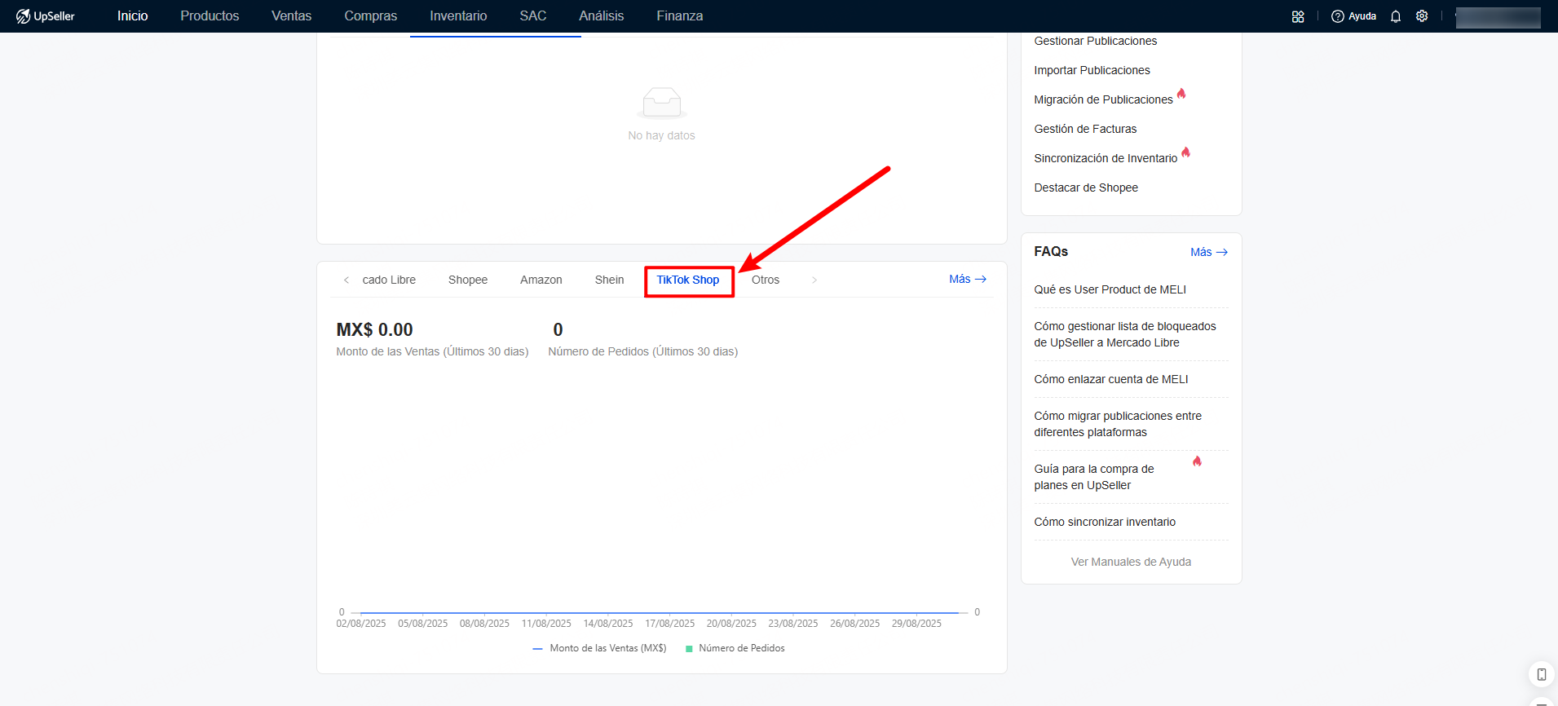The width and height of the screenshot is (1558, 706).
Task: Open Migración de Publicaciones link
Action: tap(1103, 99)
